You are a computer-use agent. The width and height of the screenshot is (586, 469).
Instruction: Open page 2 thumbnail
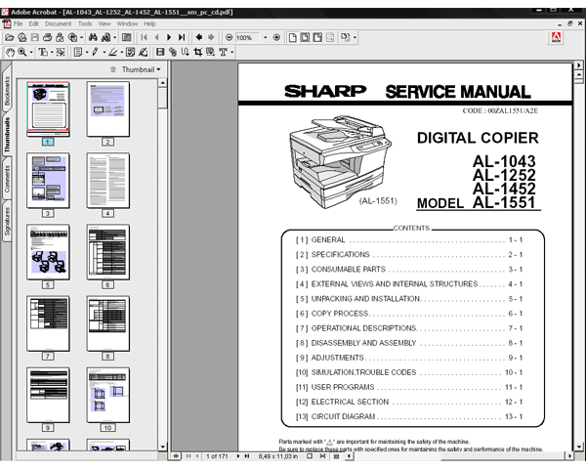click(x=108, y=109)
